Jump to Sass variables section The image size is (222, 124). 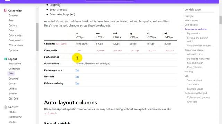pyautogui.click(x=194, y=80)
